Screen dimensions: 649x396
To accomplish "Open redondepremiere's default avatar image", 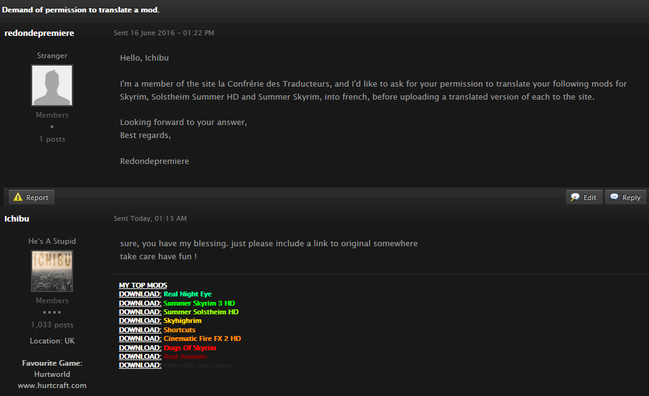I will (52, 85).
